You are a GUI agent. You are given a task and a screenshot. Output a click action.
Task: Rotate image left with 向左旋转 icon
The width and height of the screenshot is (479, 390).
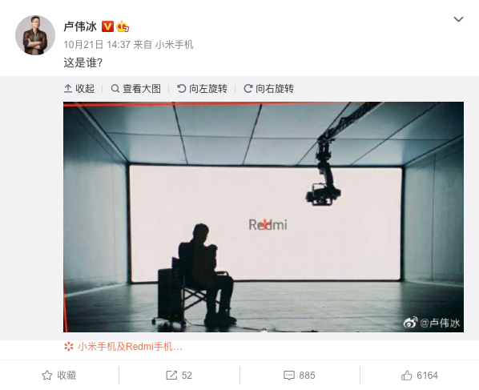[x=182, y=89]
